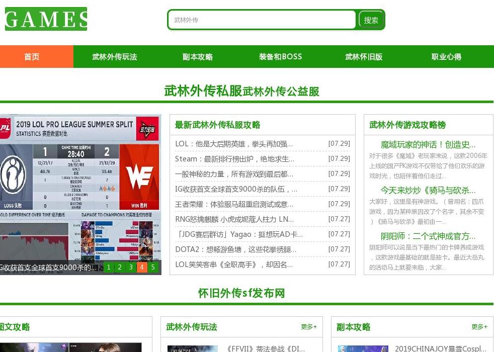Select the 职业心得 navigation item

coord(446,57)
